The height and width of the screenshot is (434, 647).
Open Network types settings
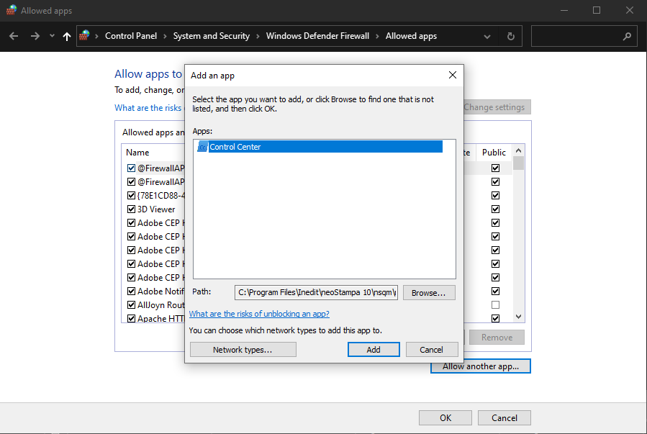click(x=243, y=349)
